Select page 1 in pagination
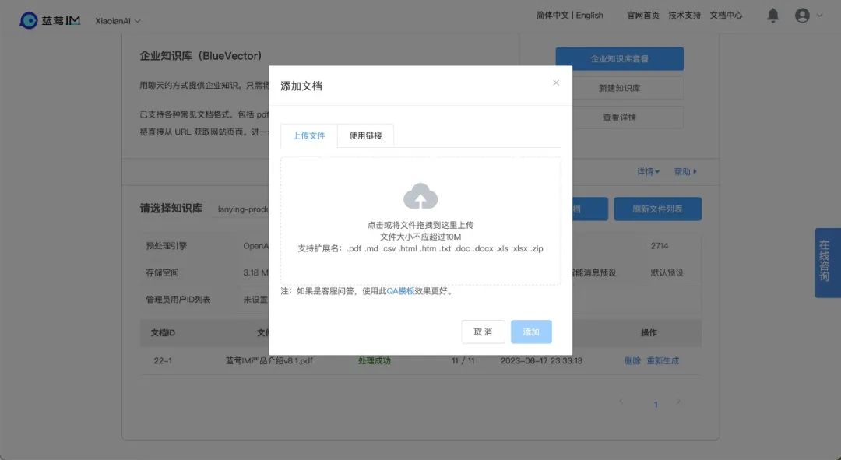Image resolution: width=841 pixels, height=460 pixels. pyautogui.click(x=656, y=405)
